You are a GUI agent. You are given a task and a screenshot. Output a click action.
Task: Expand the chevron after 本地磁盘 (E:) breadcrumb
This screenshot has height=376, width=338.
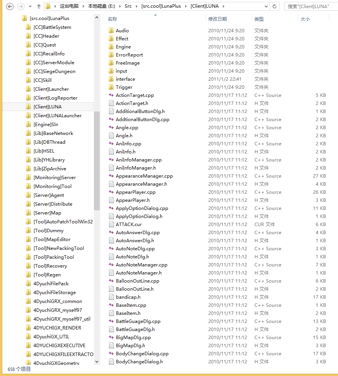[x=120, y=7]
